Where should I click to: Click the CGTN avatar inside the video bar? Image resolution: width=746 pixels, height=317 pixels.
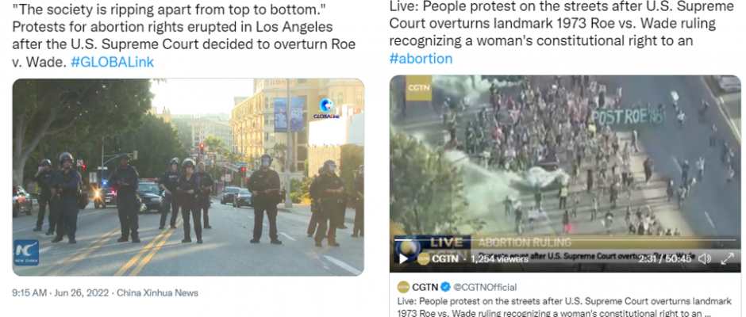(424, 259)
